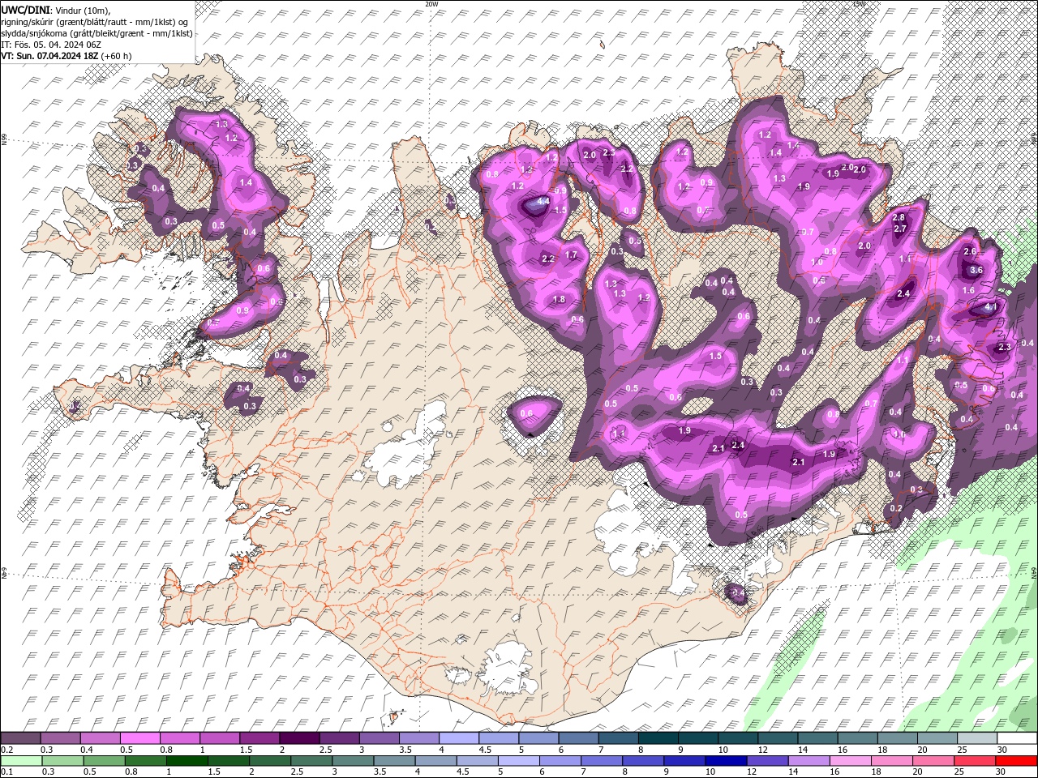This screenshot has height=778, width=1038.
Task: Click the 'rigning/skúrir' legend description line
Action: (x=96, y=21)
